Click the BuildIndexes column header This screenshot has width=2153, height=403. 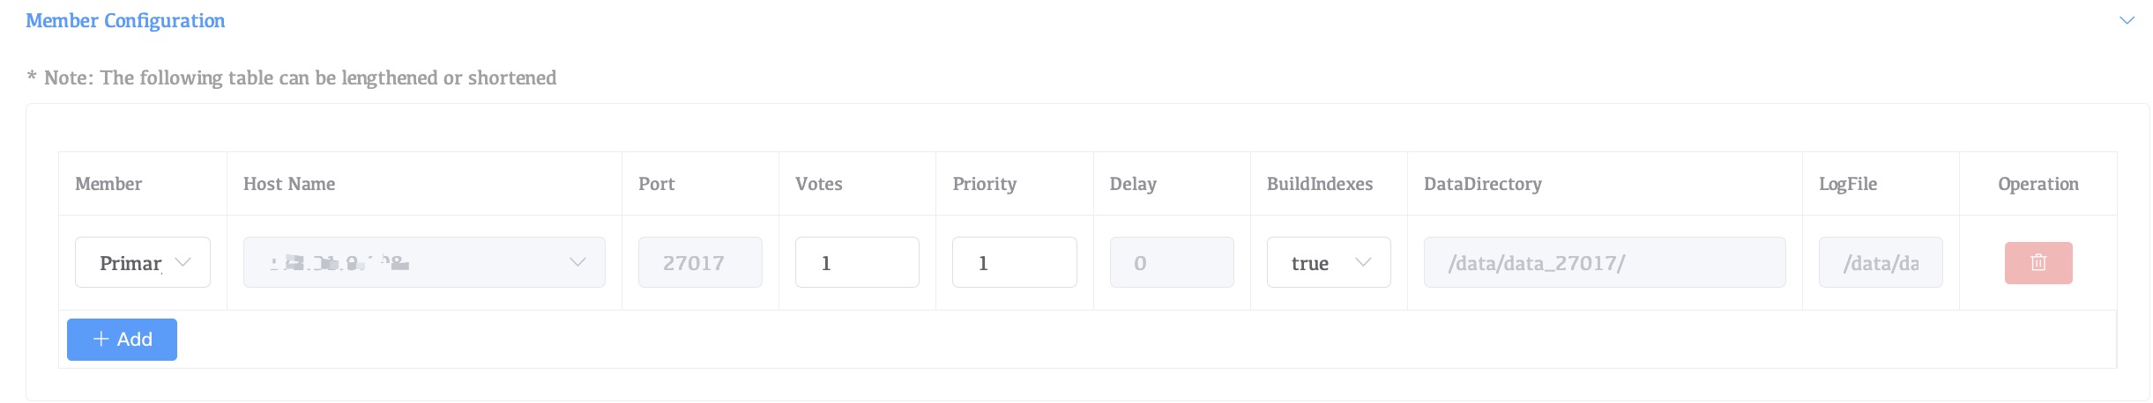coord(1319,184)
